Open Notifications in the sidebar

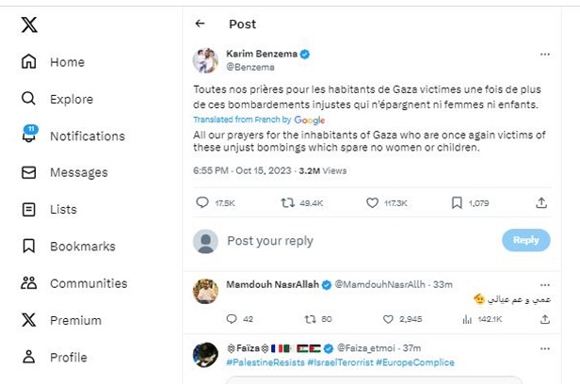coord(87,136)
